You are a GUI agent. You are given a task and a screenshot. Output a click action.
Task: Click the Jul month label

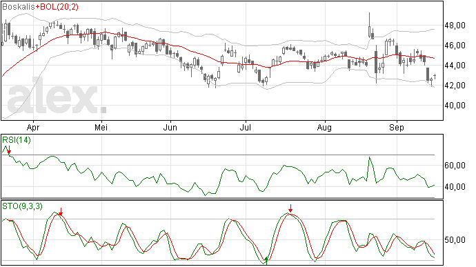click(x=246, y=128)
